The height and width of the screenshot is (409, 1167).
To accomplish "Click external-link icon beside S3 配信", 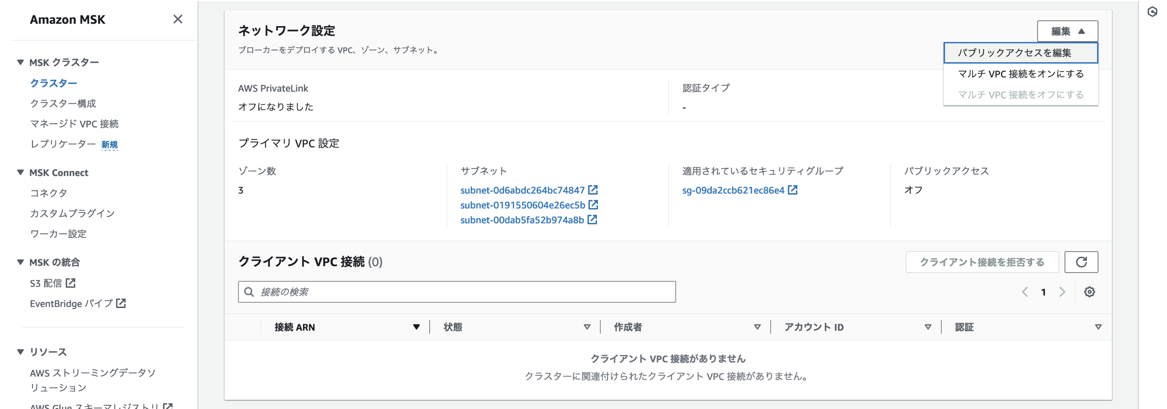I will (x=71, y=283).
